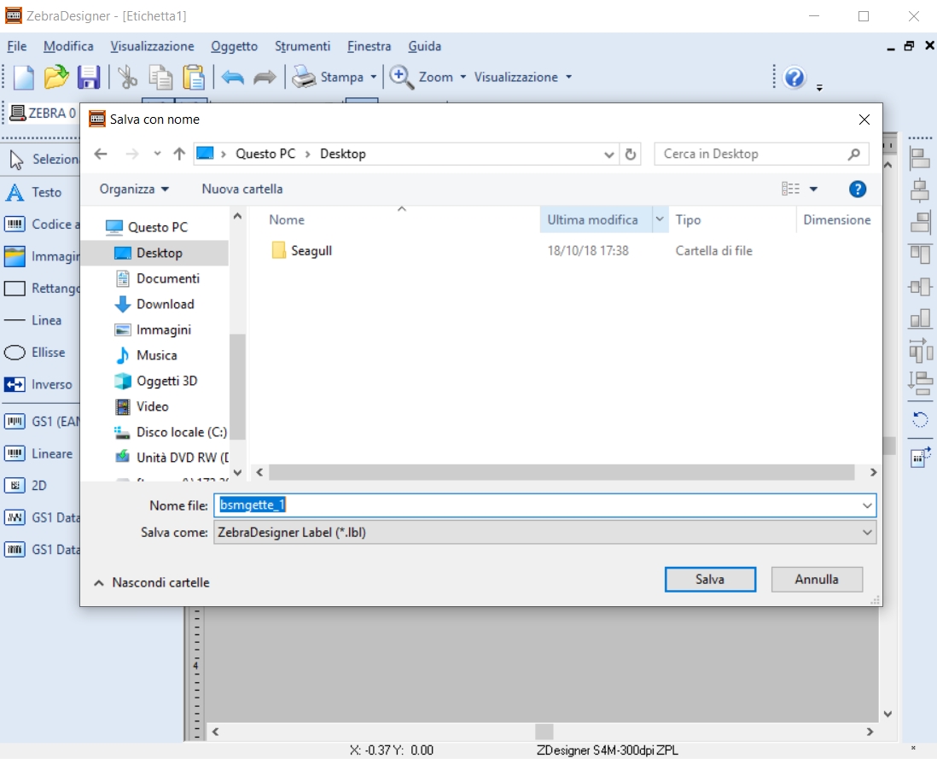Viewport: 937px width, 759px height.
Task: Click the search magnifier in Cerca in Desktop
Action: 854,155
